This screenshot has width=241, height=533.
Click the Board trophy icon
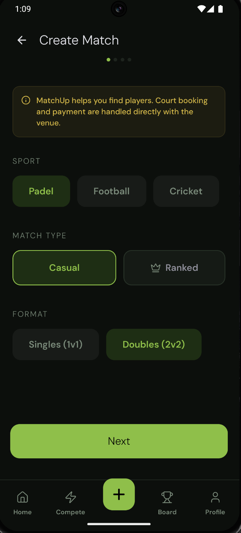pyautogui.click(x=167, y=497)
